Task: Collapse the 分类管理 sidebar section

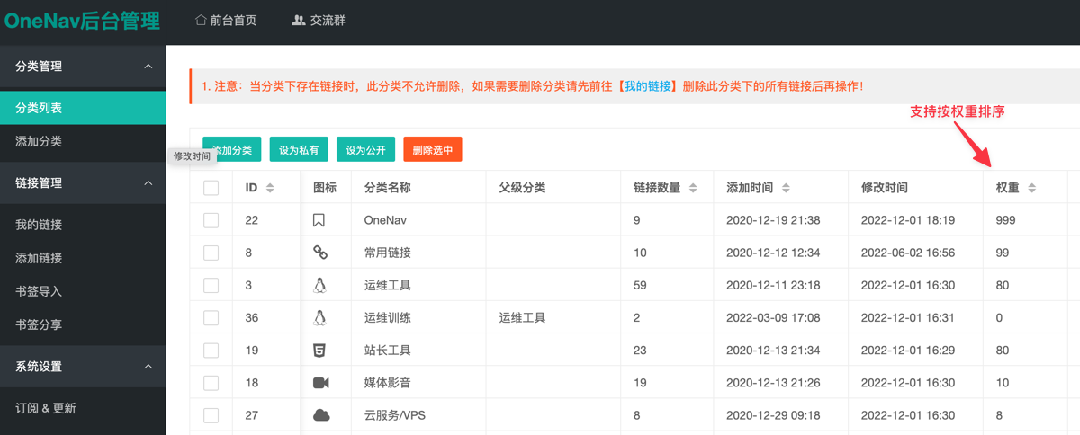Action: [x=83, y=67]
